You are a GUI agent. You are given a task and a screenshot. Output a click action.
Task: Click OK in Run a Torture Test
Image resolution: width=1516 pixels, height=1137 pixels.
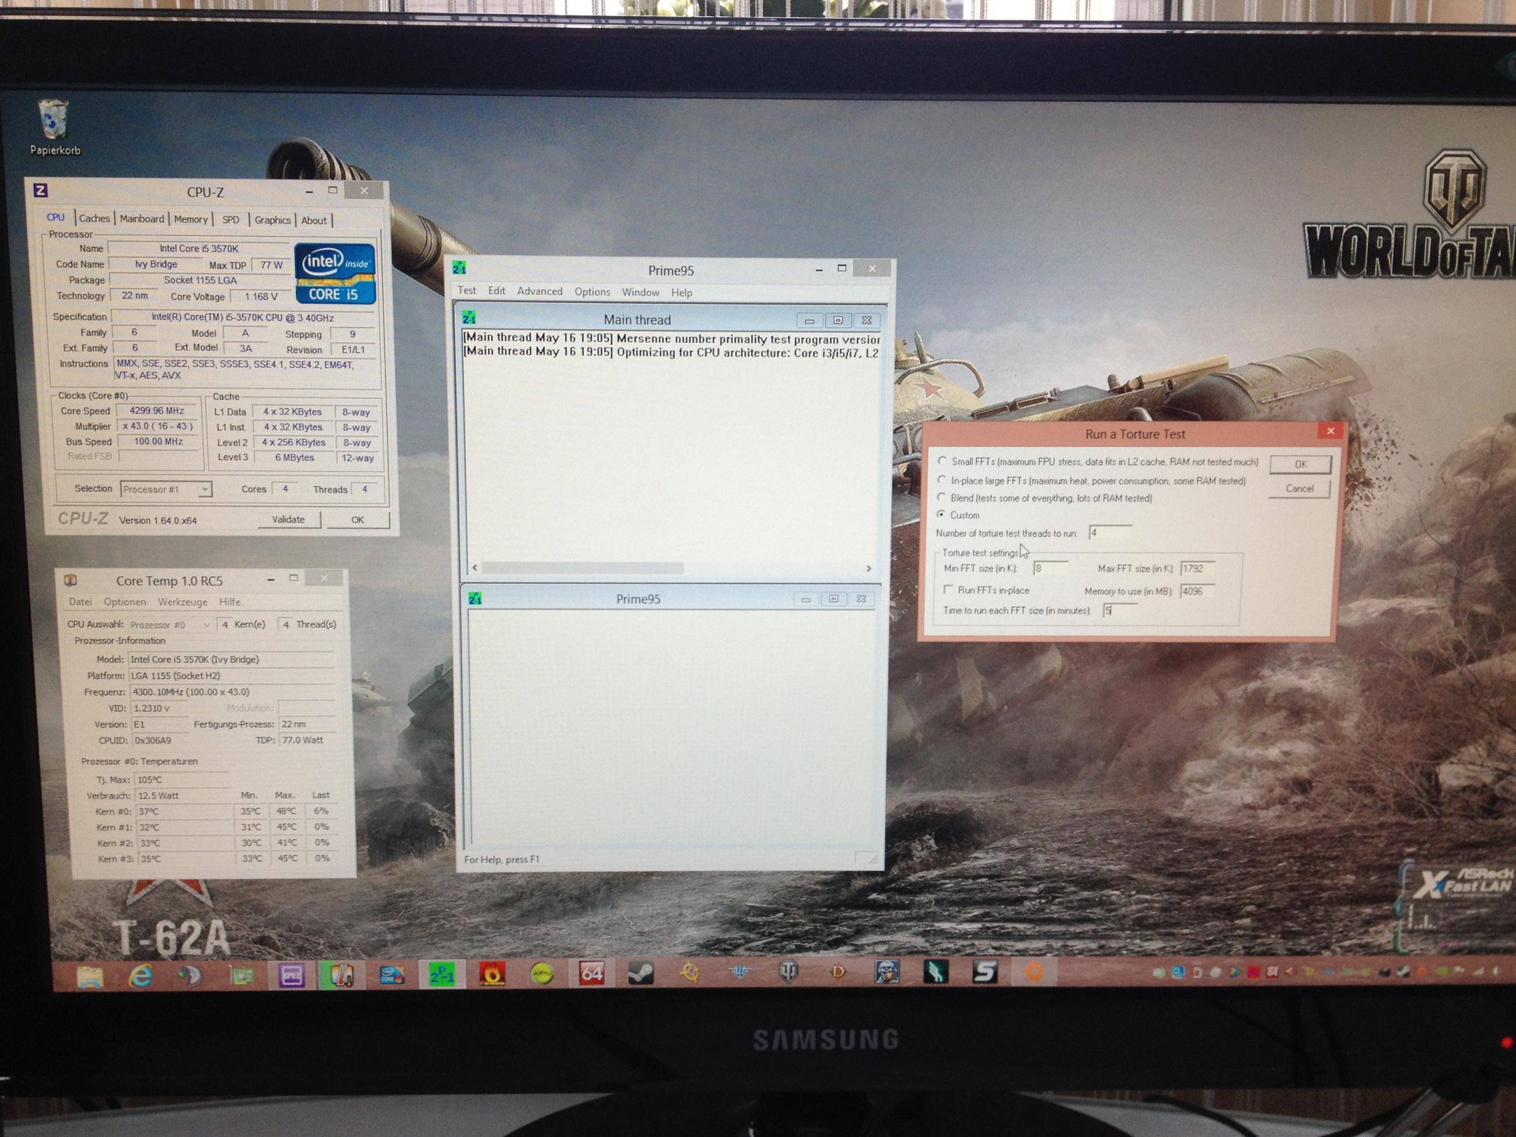[x=1300, y=464]
